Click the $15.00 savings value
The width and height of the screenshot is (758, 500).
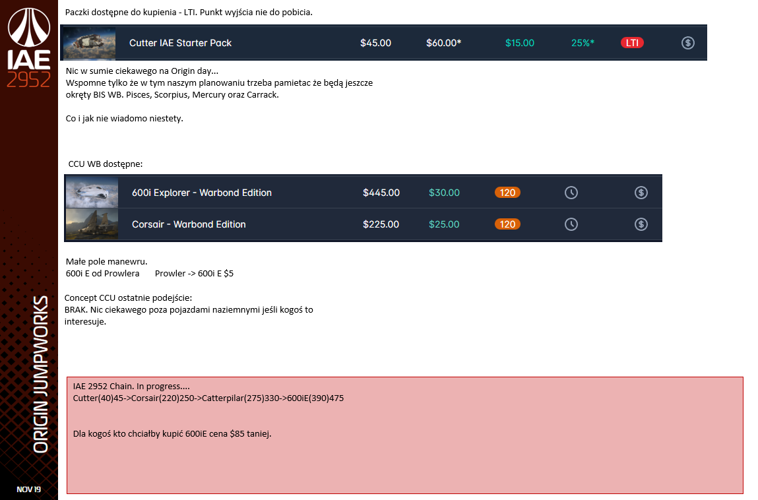520,43
